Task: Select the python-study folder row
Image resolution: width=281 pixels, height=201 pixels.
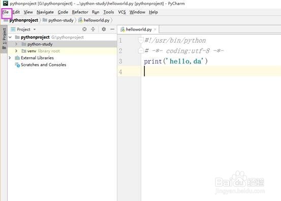Action: (63, 44)
